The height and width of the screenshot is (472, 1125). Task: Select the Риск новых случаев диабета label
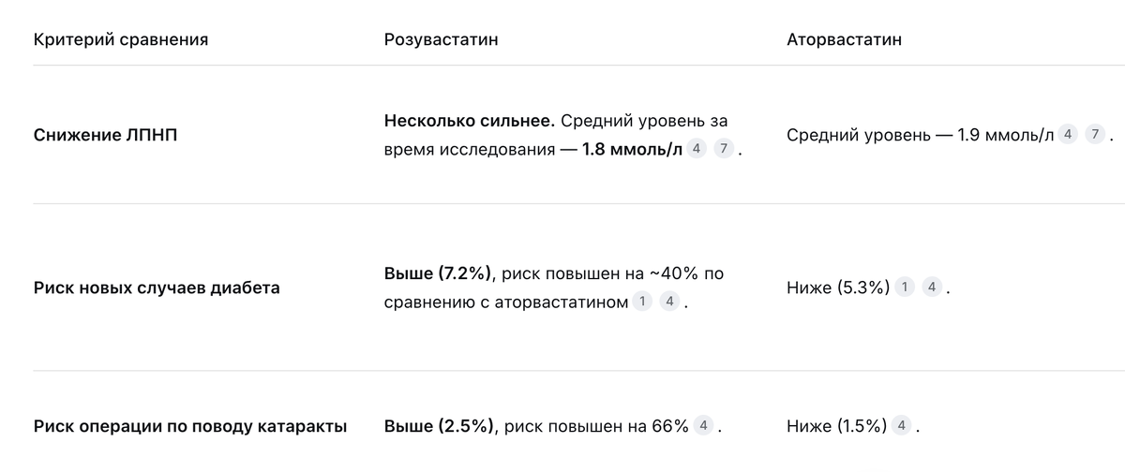click(x=157, y=288)
